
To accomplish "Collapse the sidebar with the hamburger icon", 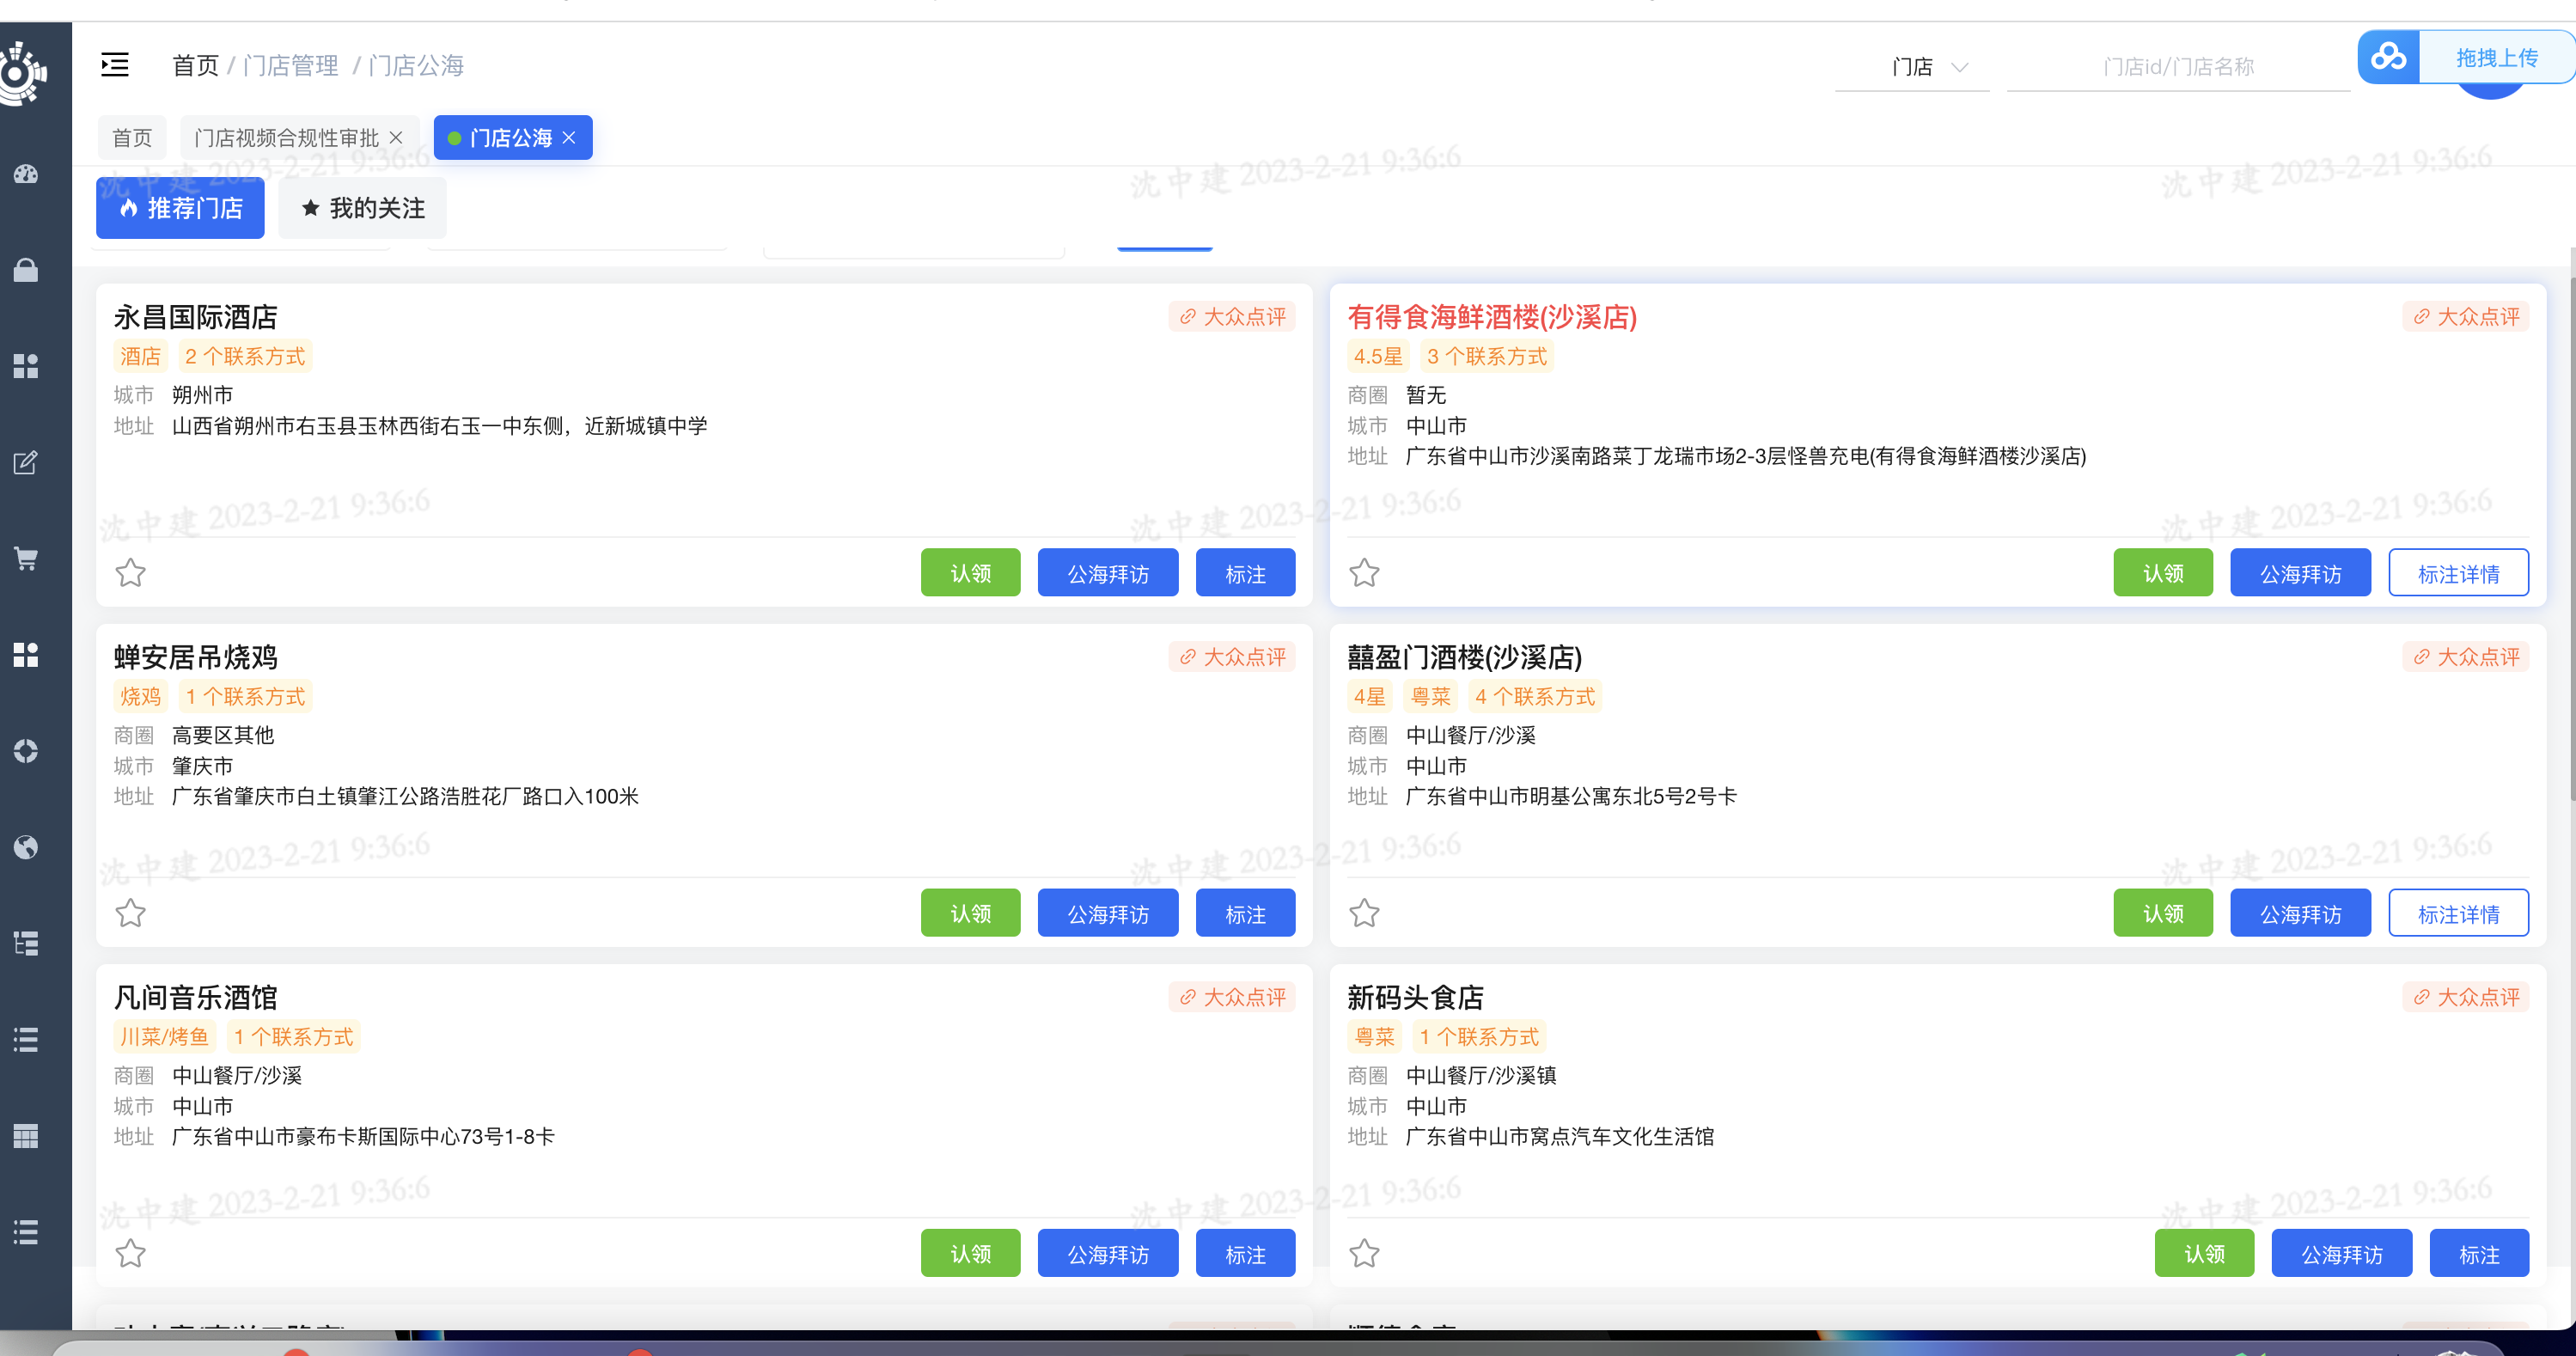I will 115,66.
